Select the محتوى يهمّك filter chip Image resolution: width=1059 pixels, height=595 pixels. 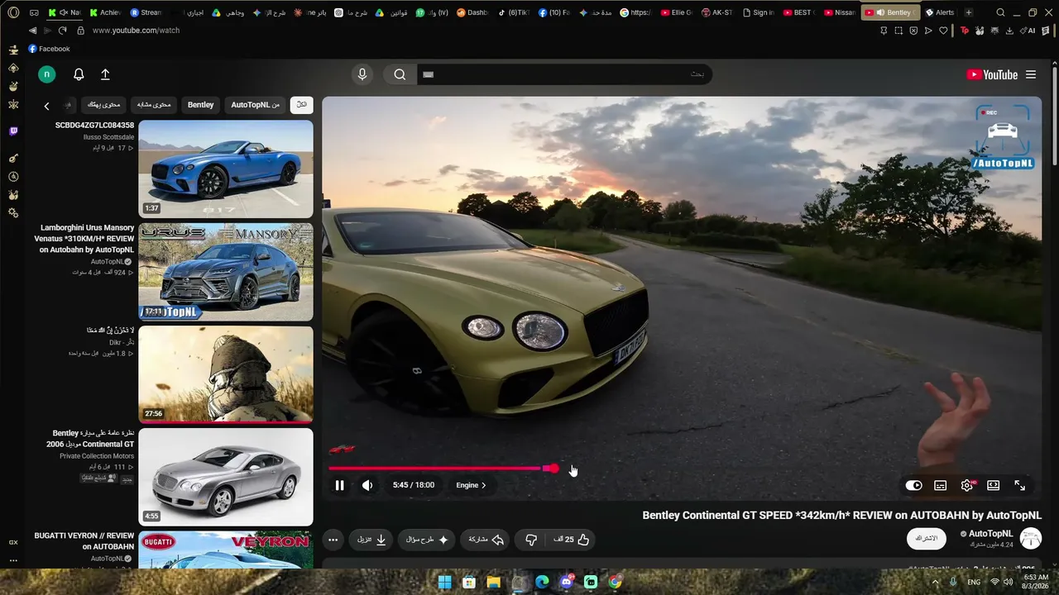[x=103, y=105]
